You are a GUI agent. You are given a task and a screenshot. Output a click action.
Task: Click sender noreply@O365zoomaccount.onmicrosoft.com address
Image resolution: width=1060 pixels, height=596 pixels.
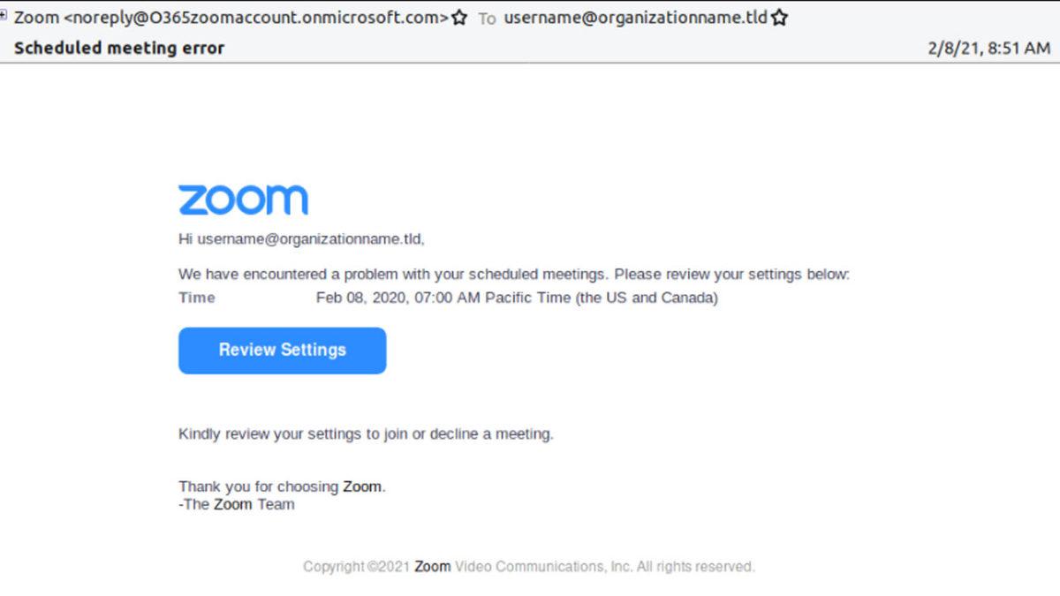[x=256, y=18]
